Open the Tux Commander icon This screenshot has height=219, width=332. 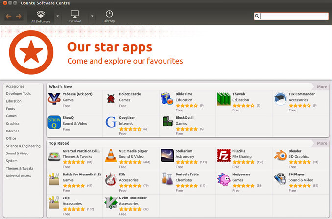280,99
